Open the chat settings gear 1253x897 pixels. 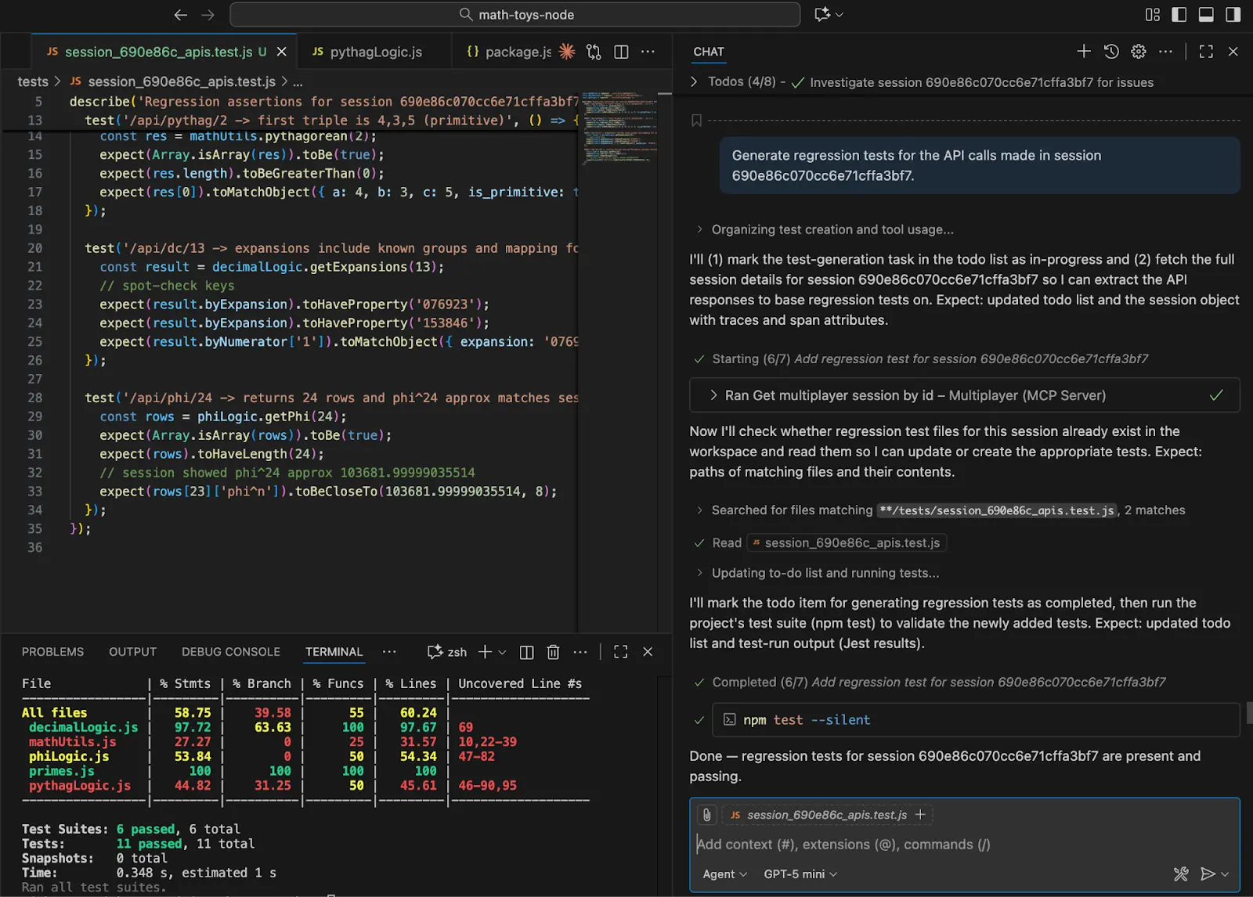point(1138,52)
